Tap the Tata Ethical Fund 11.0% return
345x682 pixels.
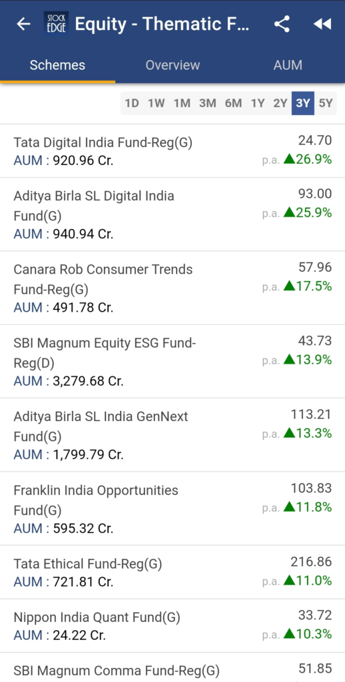(308, 580)
